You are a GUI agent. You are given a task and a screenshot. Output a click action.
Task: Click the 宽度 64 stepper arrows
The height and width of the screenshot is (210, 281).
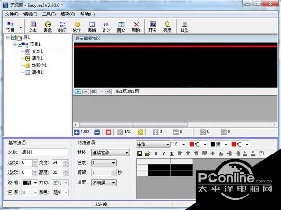[x=66, y=163]
